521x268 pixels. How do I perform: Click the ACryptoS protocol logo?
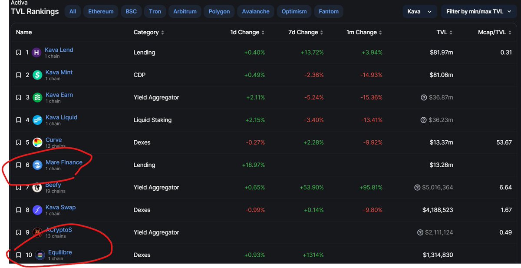tap(37, 233)
